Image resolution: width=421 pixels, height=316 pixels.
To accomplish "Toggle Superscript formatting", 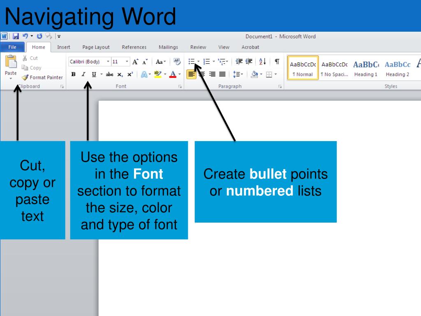I will click(130, 74).
